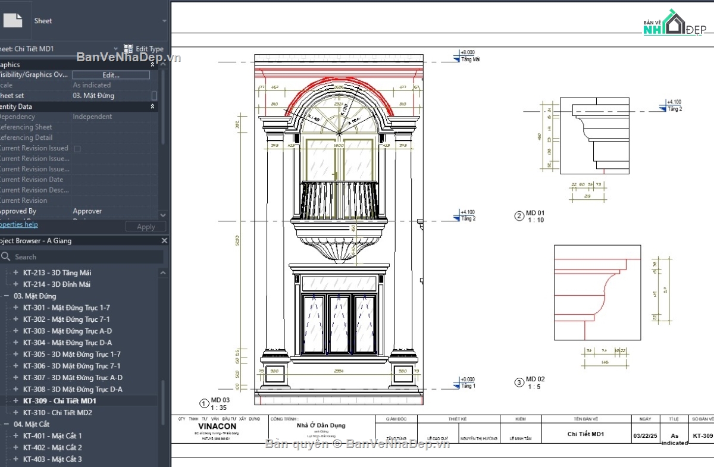Expand the KT-309 sheet node
The height and width of the screenshot is (467, 714).
16,401
